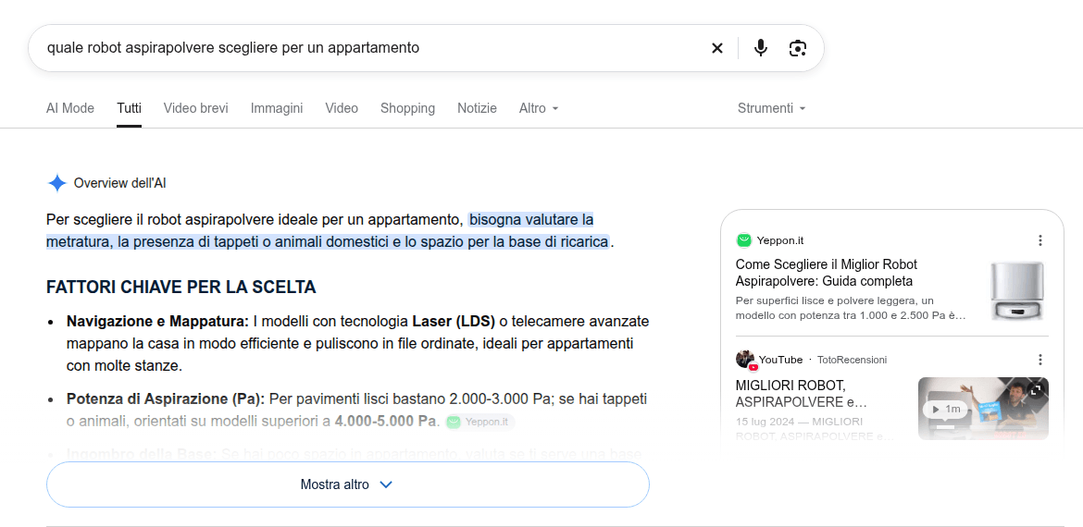1083x527 pixels.
Task: Click the robot vacuum product thumbnail
Action: coord(1016,290)
